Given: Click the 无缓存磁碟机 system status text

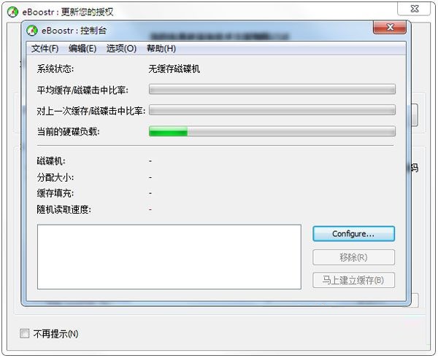Looking at the screenshot, I should pyautogui.click(x=174, y=69).
